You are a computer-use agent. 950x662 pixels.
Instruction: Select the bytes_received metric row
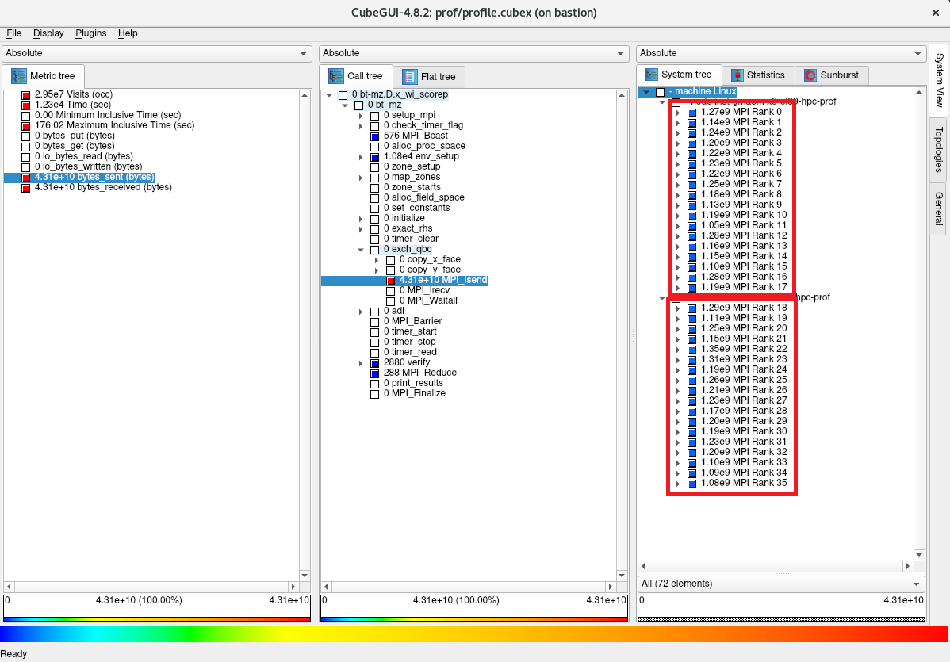[103, 188]
